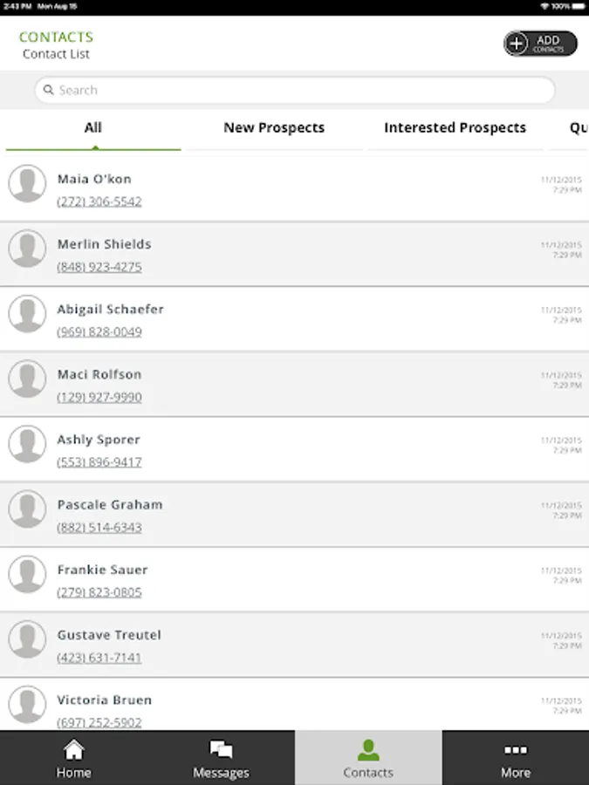Screen dimensions: 589x785
Task: Tap Merlin Shields' profile avatar
Action: pos(27,249)
